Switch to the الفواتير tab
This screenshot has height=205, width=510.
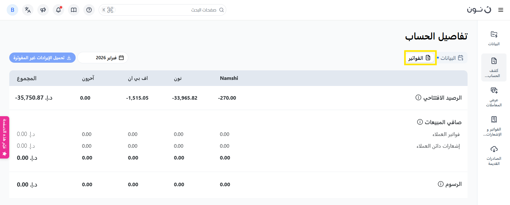click(420, 58)
